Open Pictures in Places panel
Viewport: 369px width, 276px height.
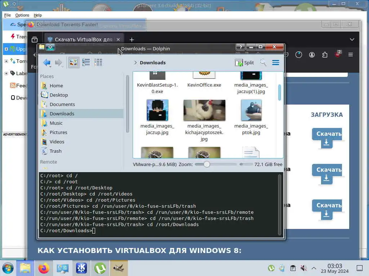click(81, 132)
